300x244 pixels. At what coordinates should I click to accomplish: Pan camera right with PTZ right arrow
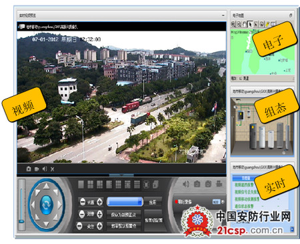coord(59,205)
